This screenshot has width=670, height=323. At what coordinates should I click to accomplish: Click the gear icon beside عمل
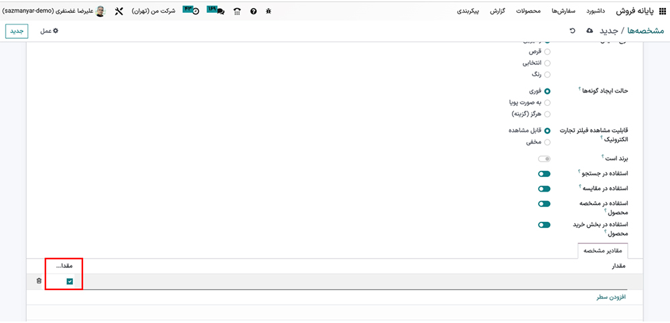[55, 31]
